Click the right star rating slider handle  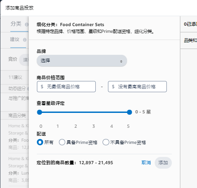129,112
